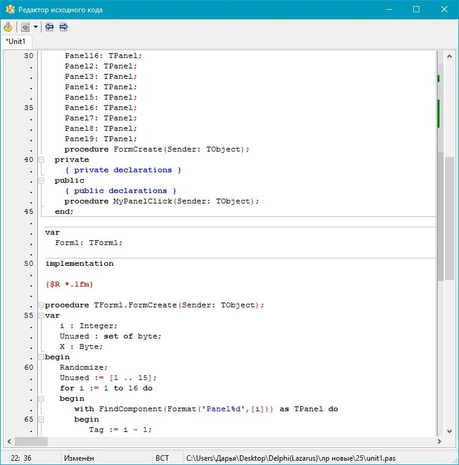Collapse the var block fold at line 55

pyautogui.click(x=42, y=315)
